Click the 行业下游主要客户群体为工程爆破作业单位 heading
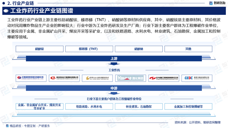Screen dimensions: 228x128 coord(114,99)
